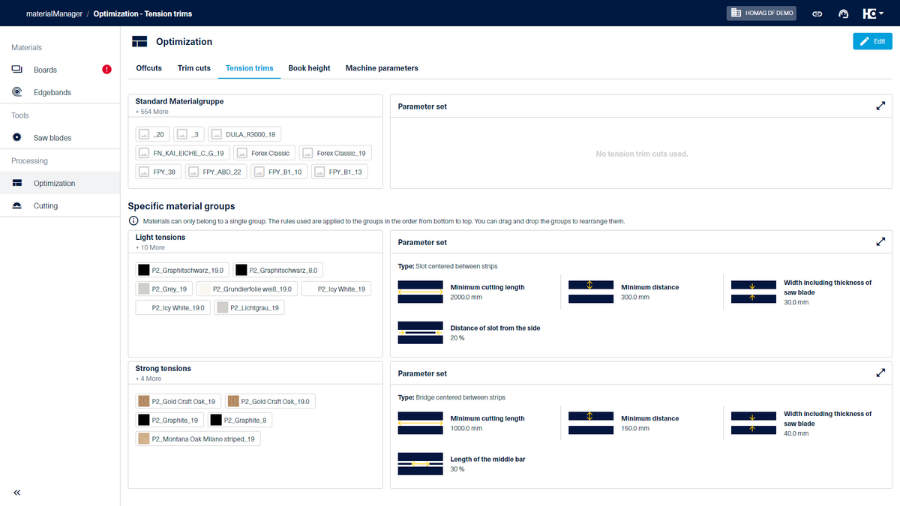This screenshot has width=900, height=506.
Task: Click the HOMAG DF DEMO button
Action: pyautogui.click(x=762, y=13)
